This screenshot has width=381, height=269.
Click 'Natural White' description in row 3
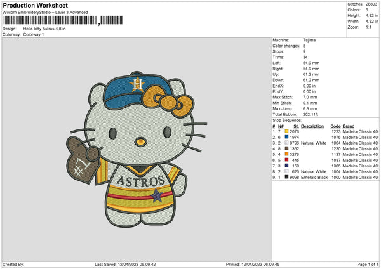click(x=314, y=143)
